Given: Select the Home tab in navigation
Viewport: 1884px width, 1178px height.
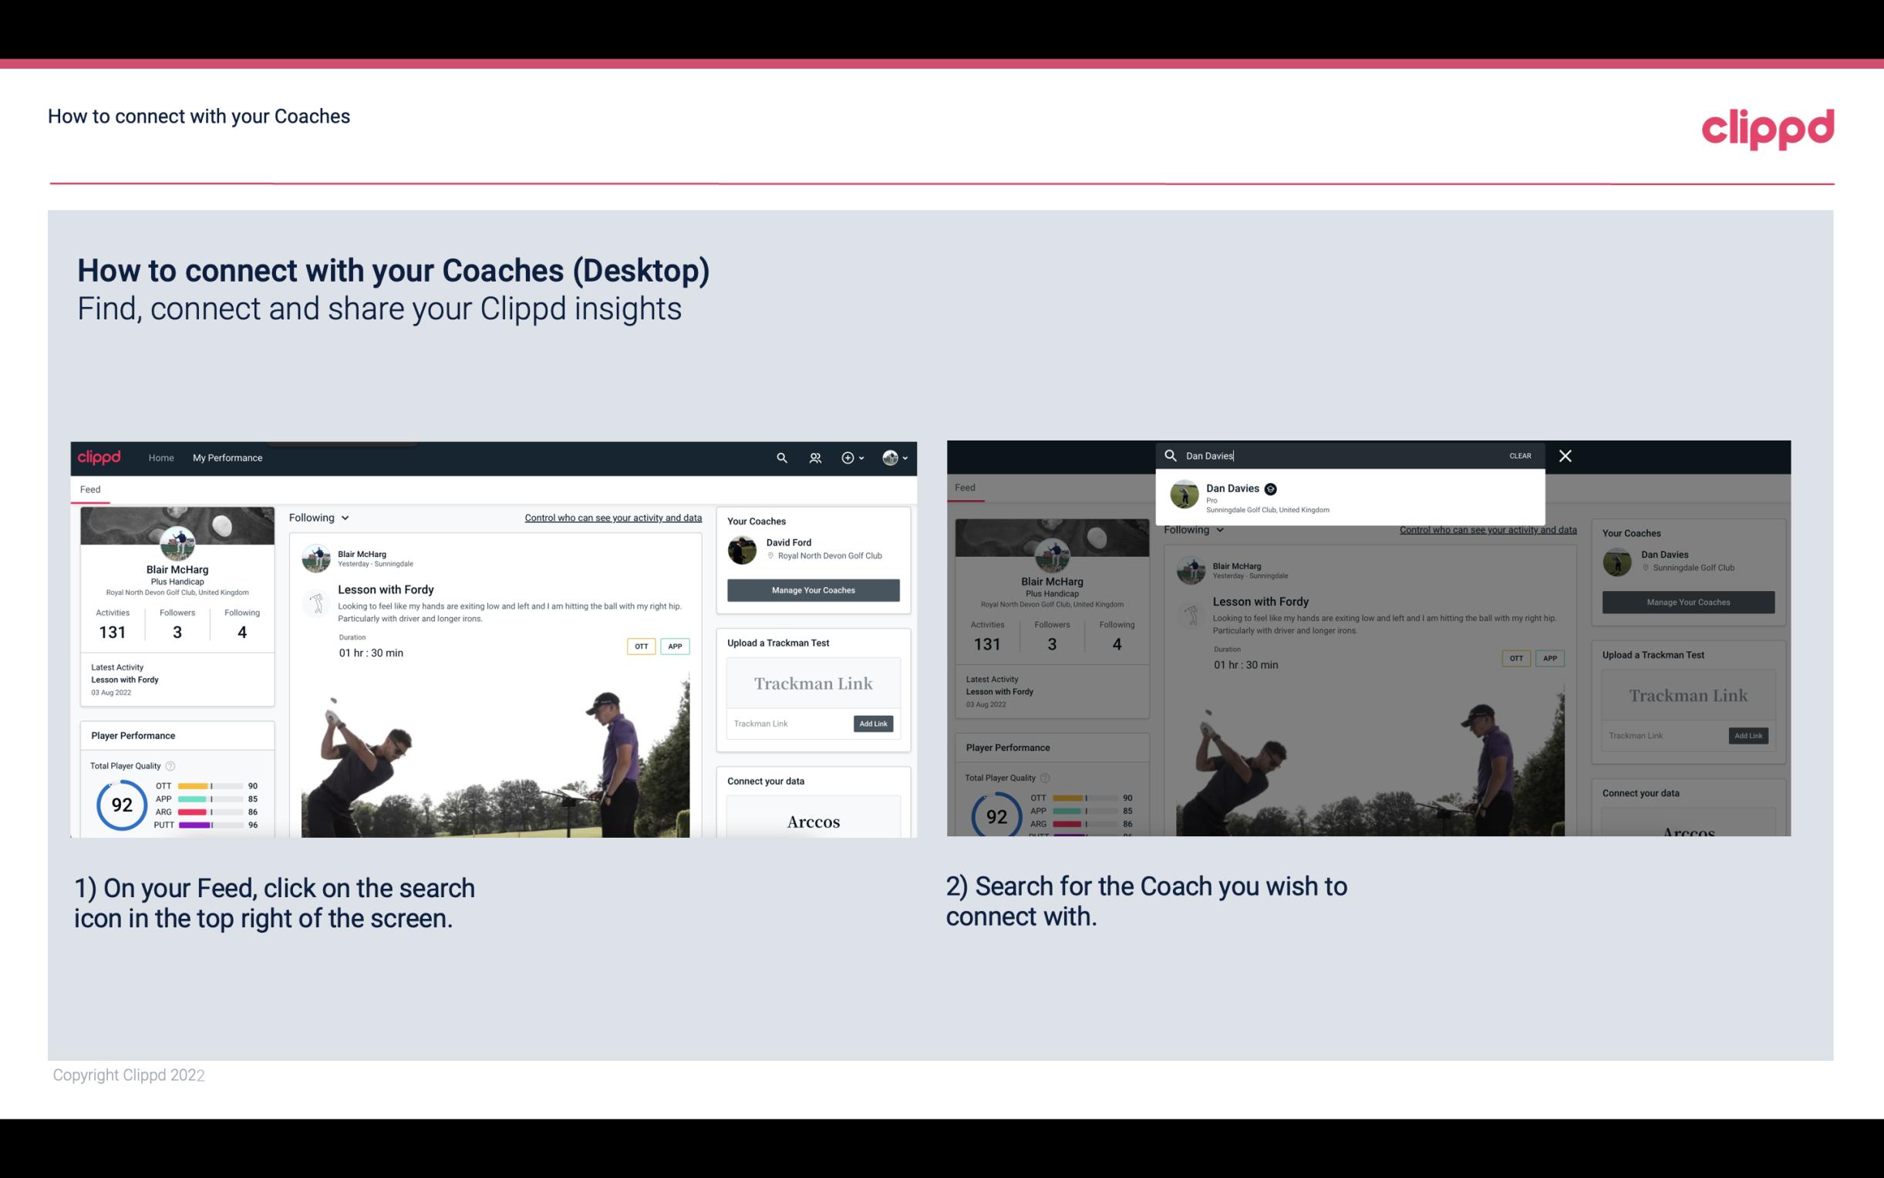Looking at the screenshot, I should pos(161,457).
